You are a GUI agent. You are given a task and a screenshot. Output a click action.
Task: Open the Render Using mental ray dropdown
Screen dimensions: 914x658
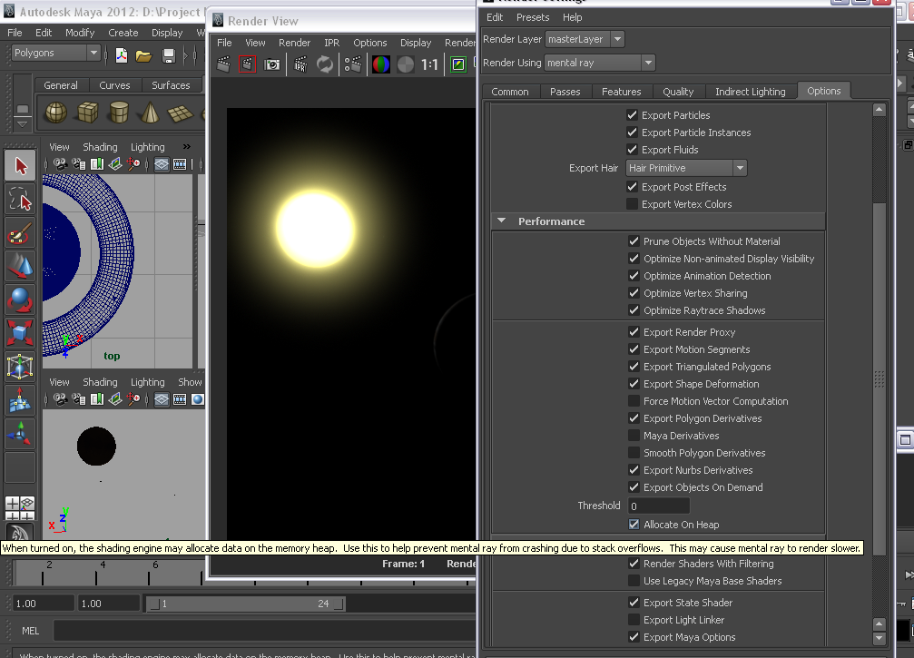coord(600,63)
